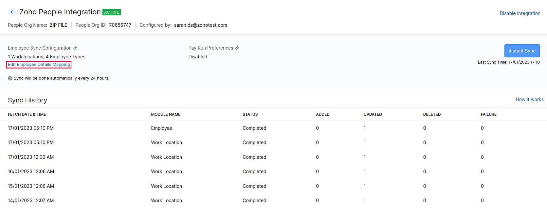Image resolution: width=547 pixels, height=209 pixels.
Task: Click Completed status of 17/01/2023 12:06 AM row
Action: [254, 157]
